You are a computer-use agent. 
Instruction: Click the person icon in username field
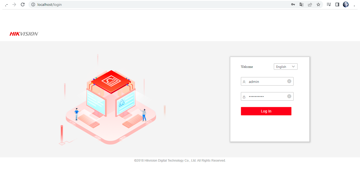(x=244, y=81)
